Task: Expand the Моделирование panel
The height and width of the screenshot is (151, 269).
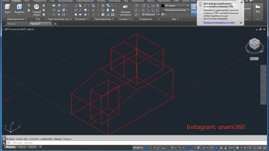Action: (x=17, y=19)
